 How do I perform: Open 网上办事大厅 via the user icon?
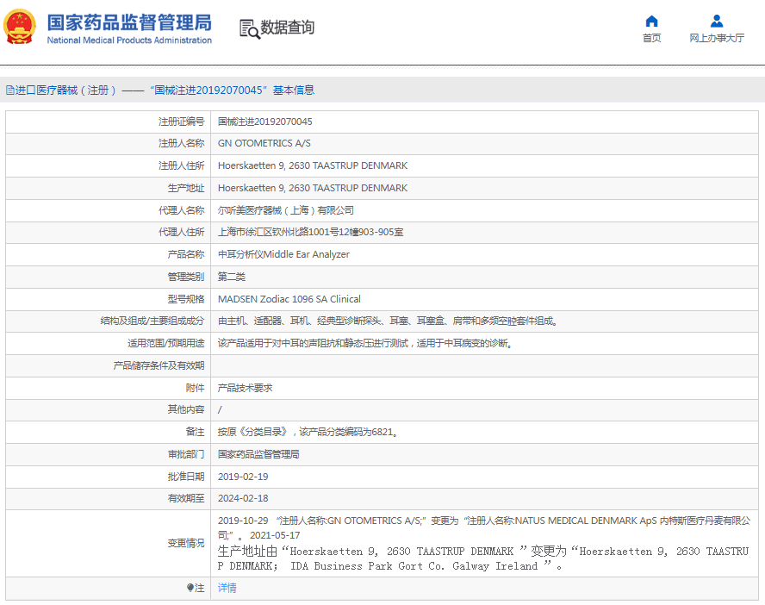pos(716,21)
